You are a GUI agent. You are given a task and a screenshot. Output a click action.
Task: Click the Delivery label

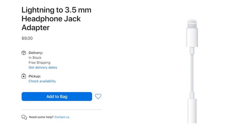pos(36,53)
